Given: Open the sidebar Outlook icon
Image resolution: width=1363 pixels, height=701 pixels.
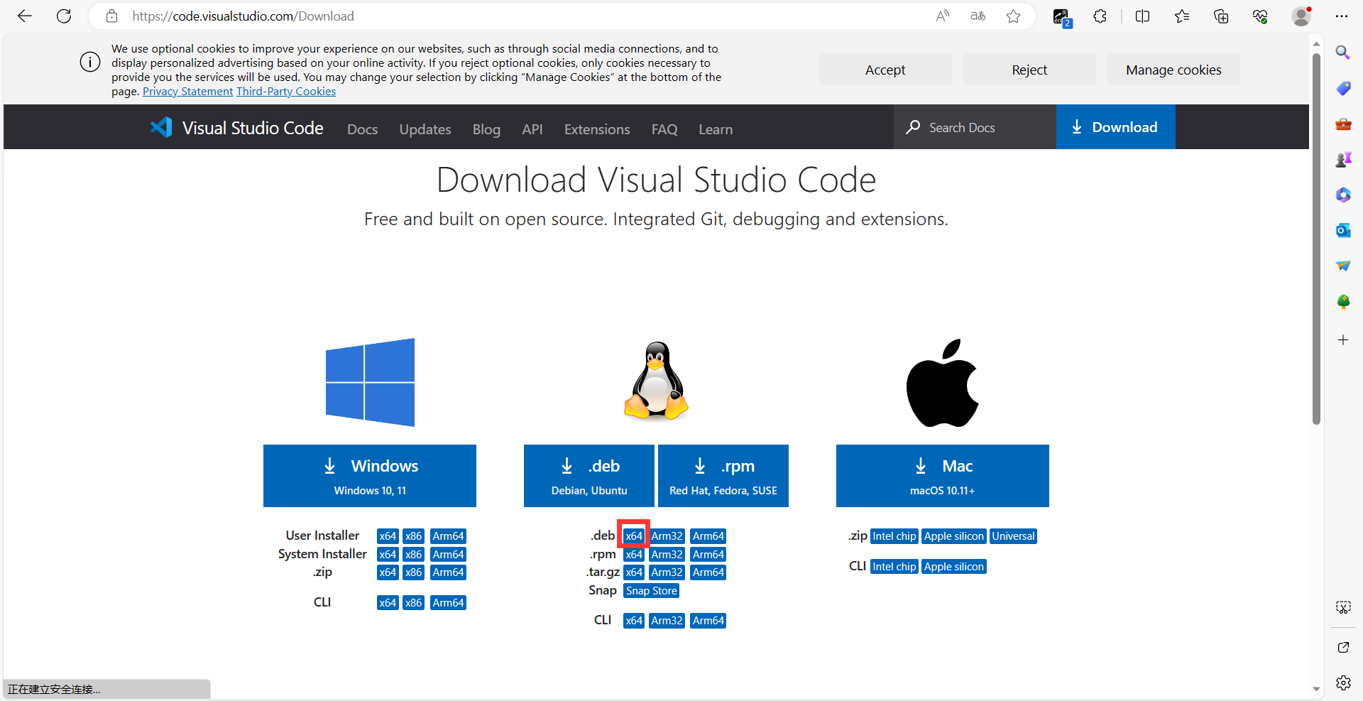Looking at the screenshot, I should (1343, 230).
